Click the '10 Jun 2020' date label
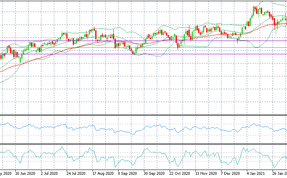Viewport: 287px width, 178px height. (x=25, y=174)
